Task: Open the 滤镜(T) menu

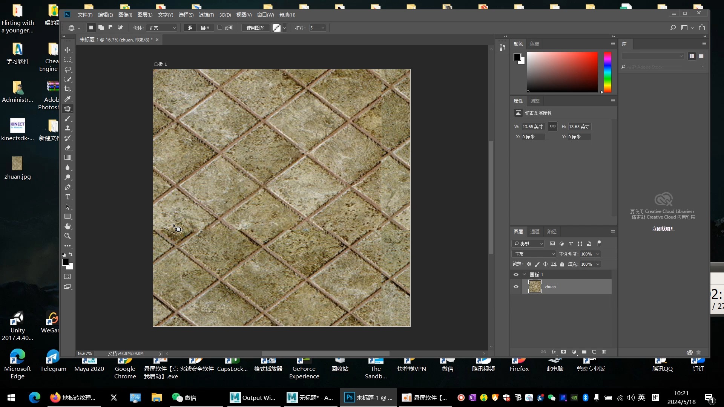Action: coord(206,15)
